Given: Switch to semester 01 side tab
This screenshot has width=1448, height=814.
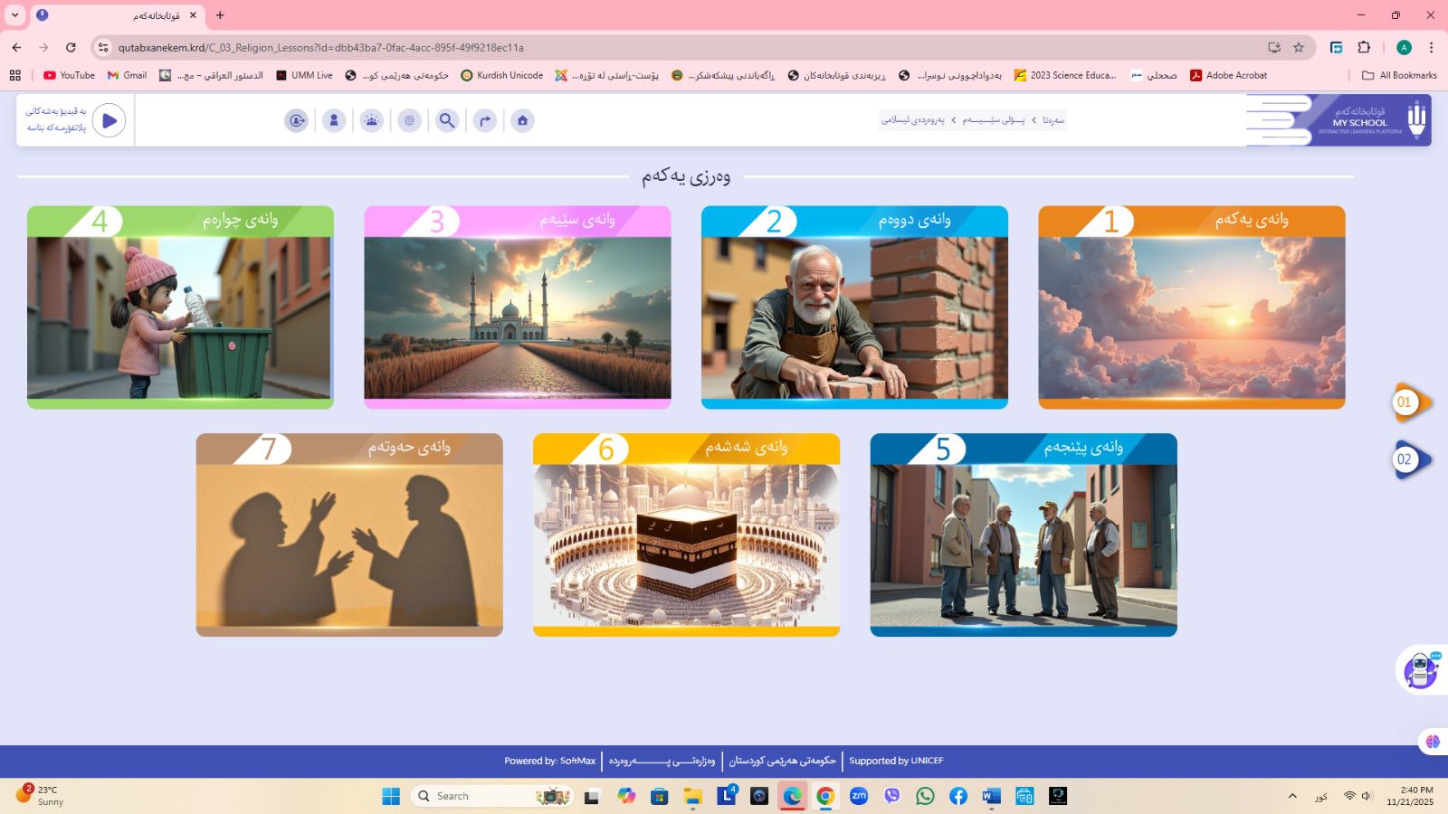Looking at the screenshot, I should click(x=1408, y=402).
